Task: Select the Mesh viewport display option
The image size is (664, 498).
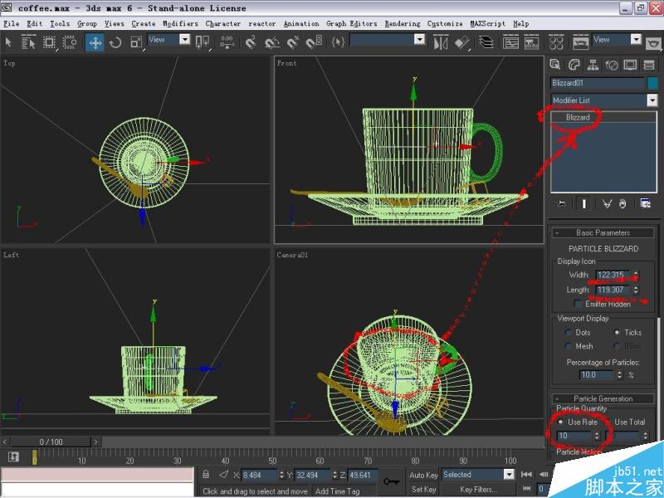Action: coord(569,346)
